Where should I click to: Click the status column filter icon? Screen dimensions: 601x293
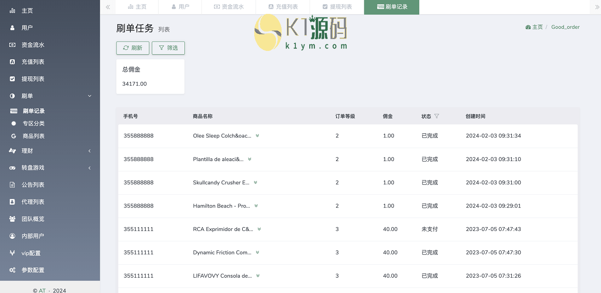pyautogui.click(x=436, y=116)
